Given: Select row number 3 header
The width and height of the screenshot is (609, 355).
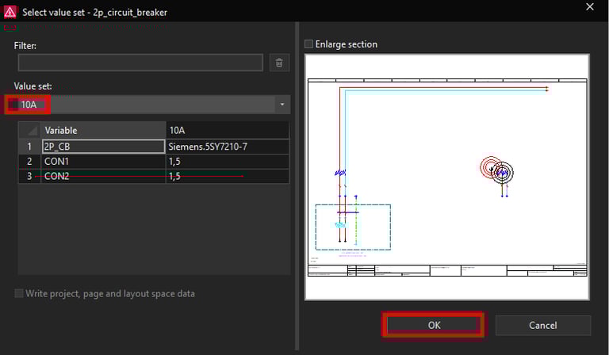Looking at the screenshot, I should pyautogui.click(x=29, y=176).
